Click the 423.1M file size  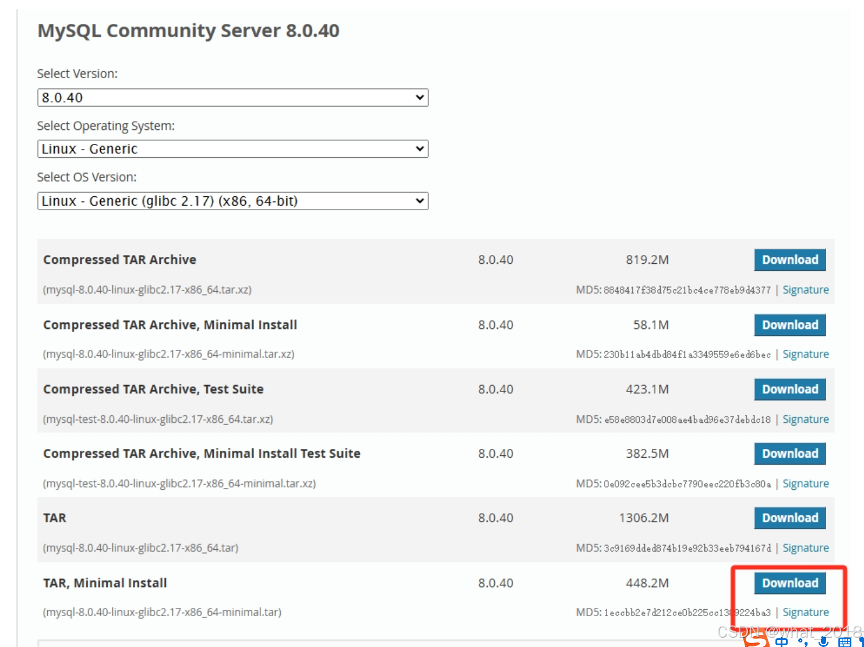point(647,389)
